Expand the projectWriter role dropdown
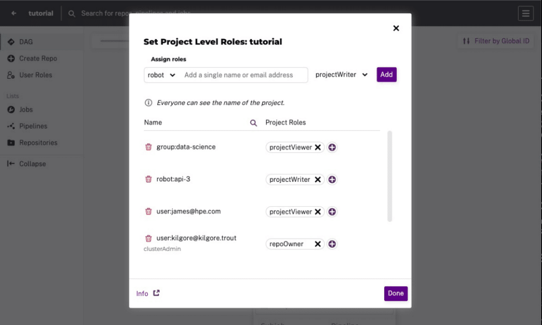 (x=341, y=75)
